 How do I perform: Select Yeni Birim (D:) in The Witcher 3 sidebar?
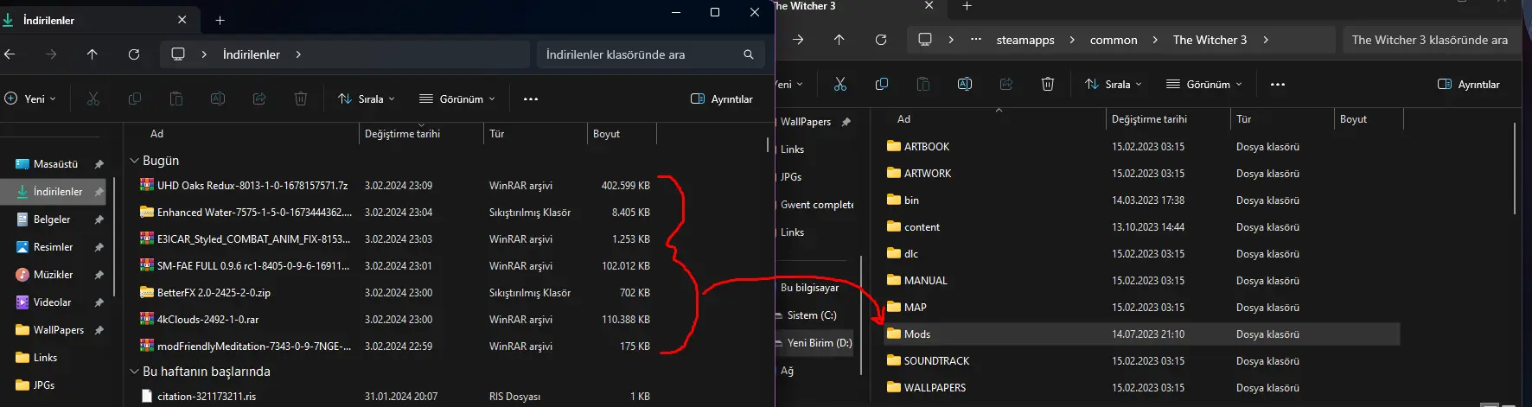coord(814,343)
